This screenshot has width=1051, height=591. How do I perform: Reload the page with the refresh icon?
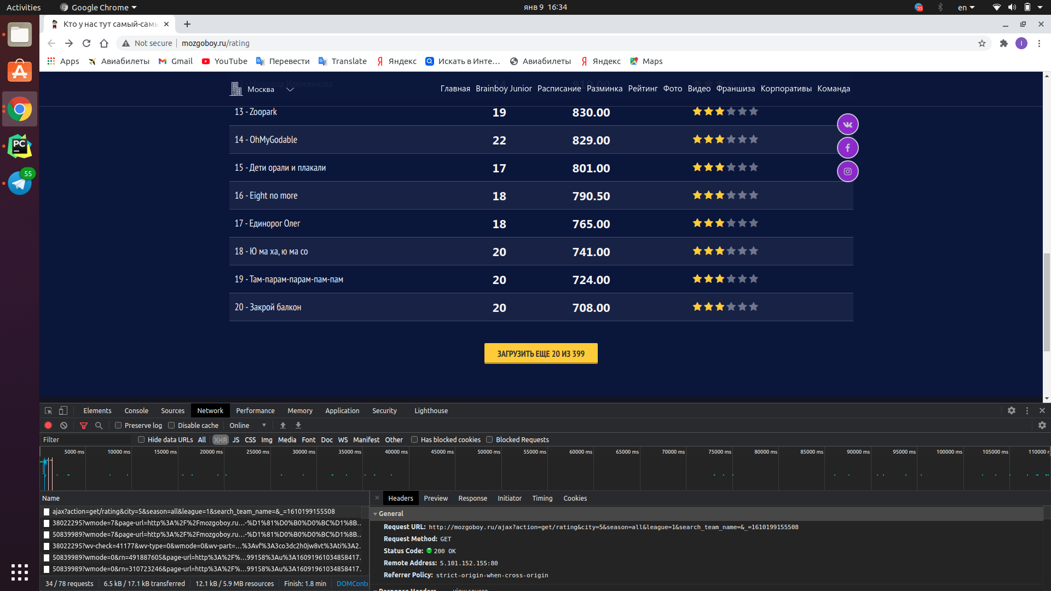point(86,43)
